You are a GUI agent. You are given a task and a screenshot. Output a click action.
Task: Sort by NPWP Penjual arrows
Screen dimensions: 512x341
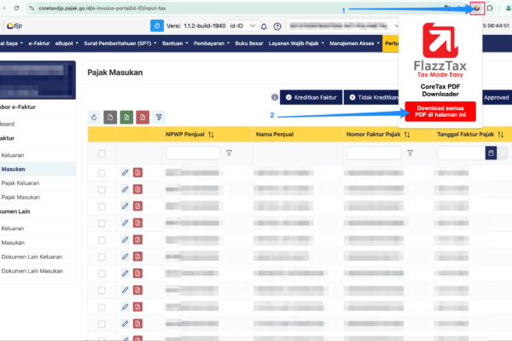coord(211,135)
